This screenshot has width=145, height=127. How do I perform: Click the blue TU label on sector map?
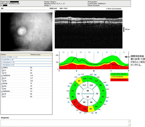(x=69, y=86)
